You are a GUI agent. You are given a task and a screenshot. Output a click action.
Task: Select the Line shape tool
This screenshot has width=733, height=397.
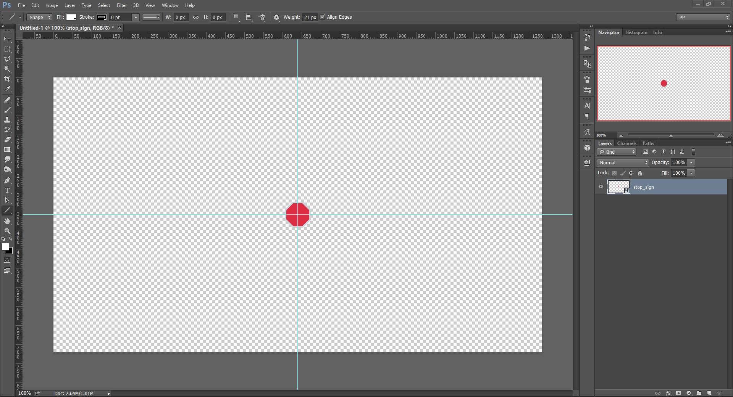[7, 210]
